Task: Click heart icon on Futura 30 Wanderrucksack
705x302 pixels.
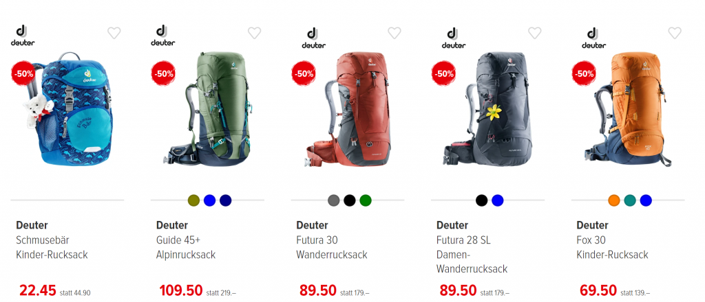Action: tap(394, 33)
